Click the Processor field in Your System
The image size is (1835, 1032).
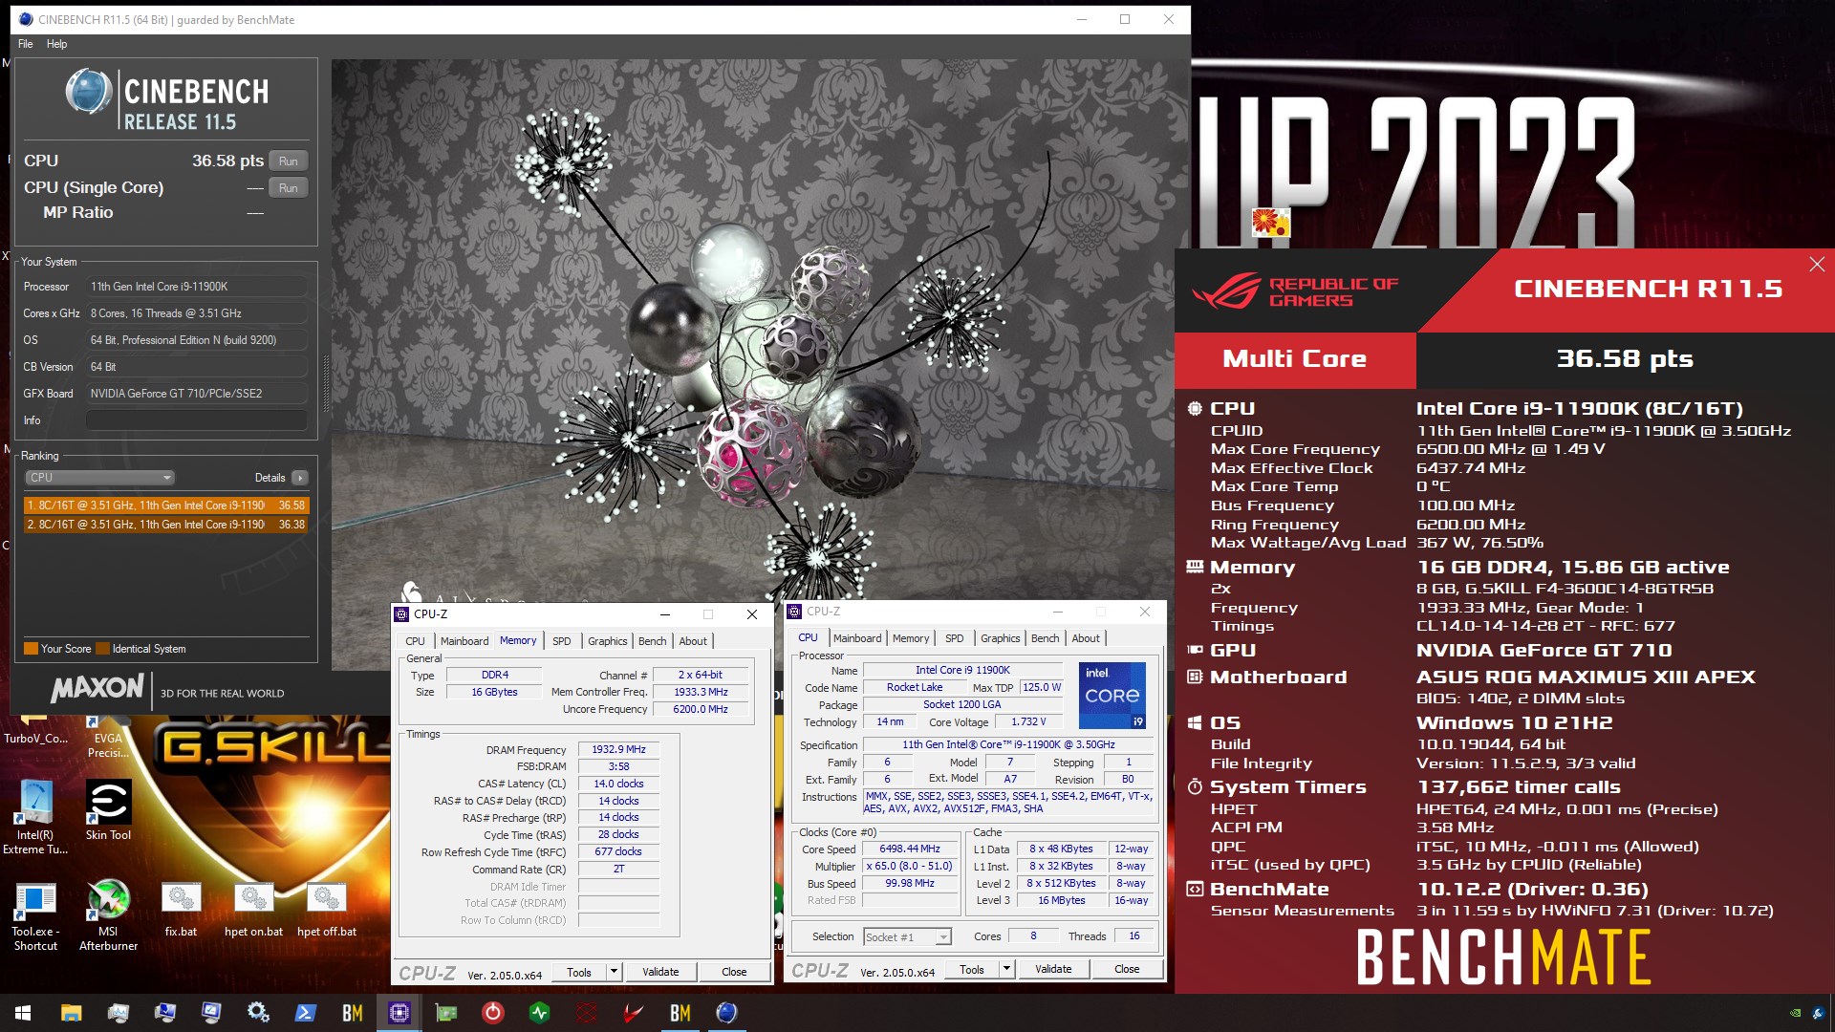click(197, 287)
